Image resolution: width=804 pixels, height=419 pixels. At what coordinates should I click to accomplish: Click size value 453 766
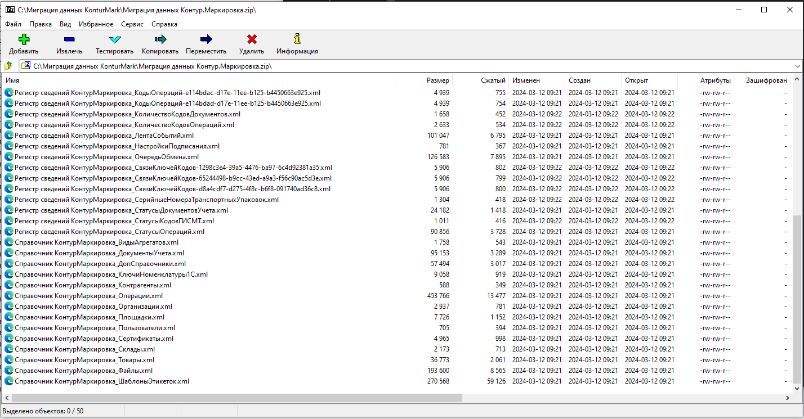point(438,296)
